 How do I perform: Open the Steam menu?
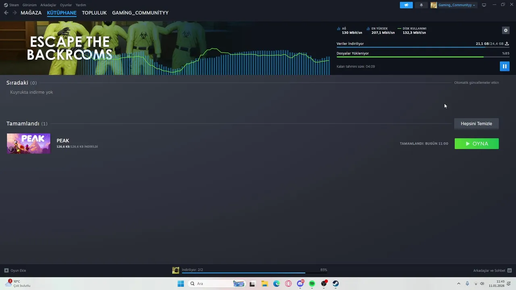point(14,5)
